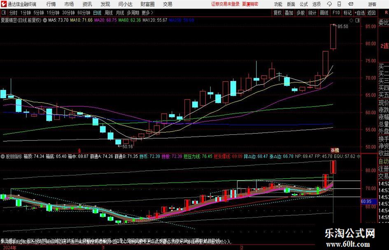This screenshot has height=250, width=389.
Task: Click the 标记 mark button
Action: coord(347,13)
